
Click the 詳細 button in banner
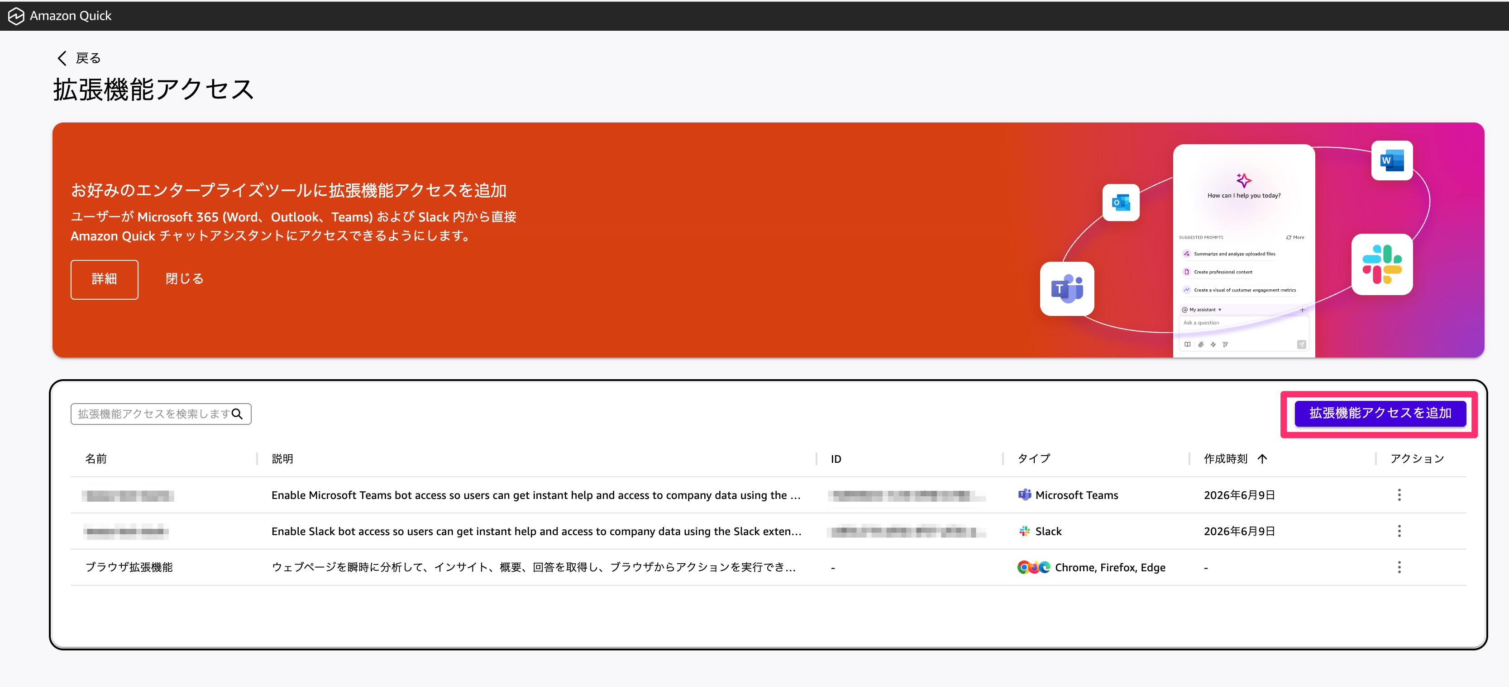pyautogui.click(x=104, y=279)
